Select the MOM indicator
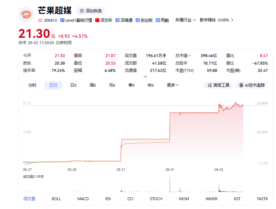The image size is (276, 209). (184, 199)
